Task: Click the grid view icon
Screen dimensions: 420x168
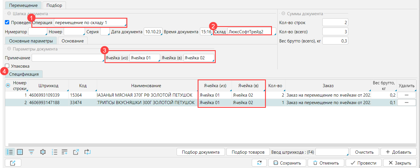Action: [20, 152]
